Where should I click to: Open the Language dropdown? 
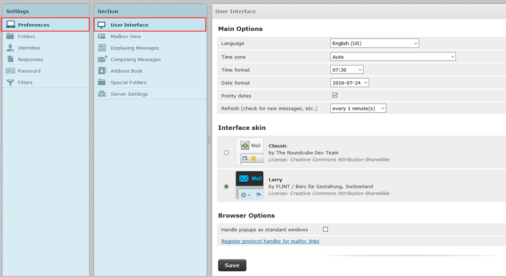tap(374, 44)
